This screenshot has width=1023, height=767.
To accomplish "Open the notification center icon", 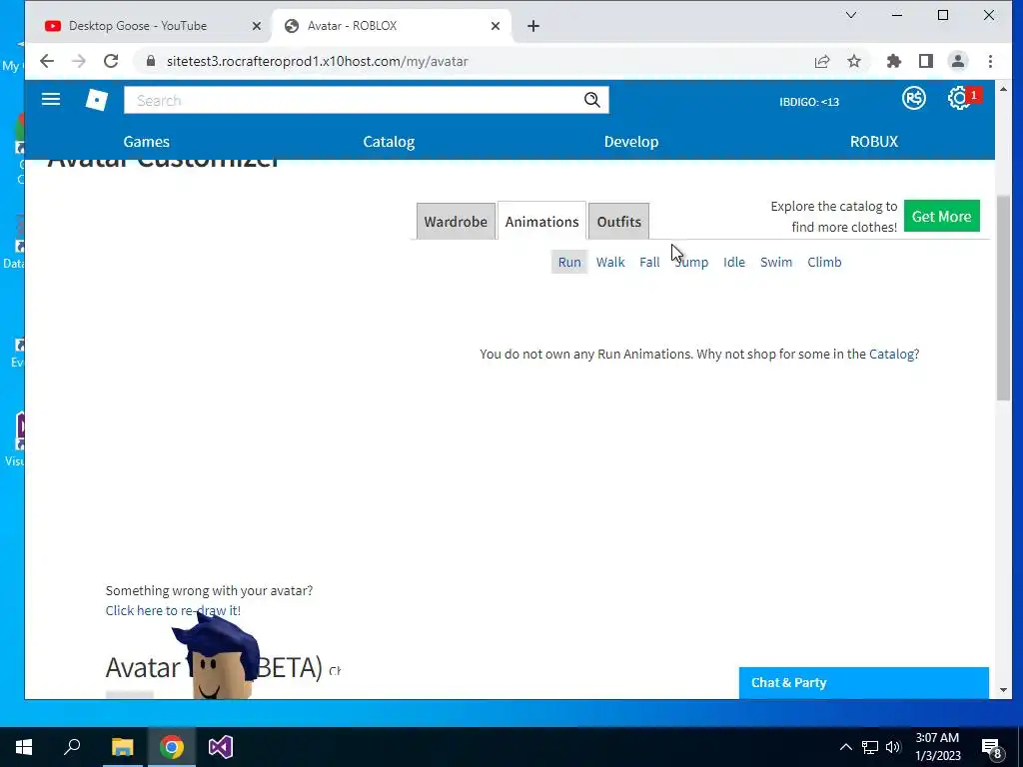I will click(x=992, y=748).
